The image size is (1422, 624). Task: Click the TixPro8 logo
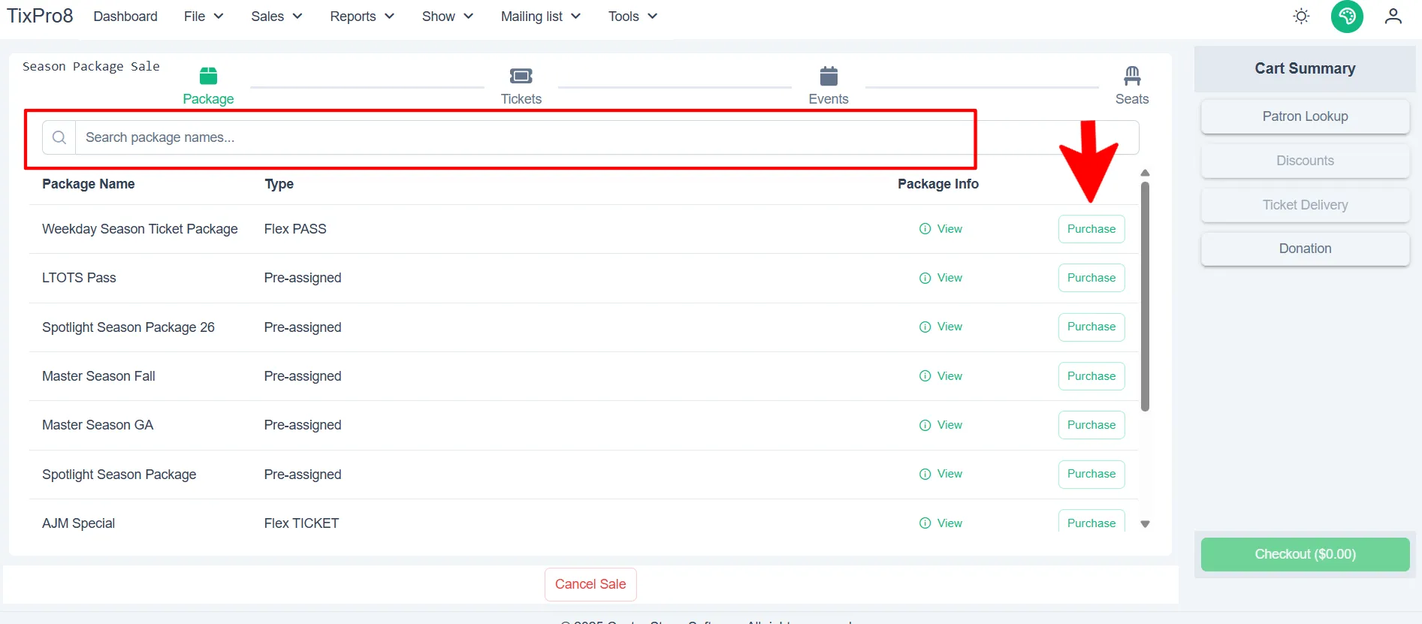pyautogui.click(x=40, y=16)
